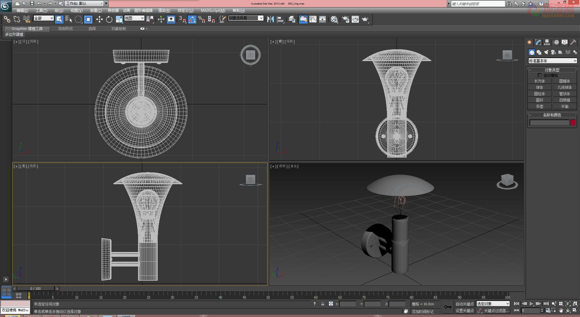Click the Play Animation button

(x=531, y=304)
